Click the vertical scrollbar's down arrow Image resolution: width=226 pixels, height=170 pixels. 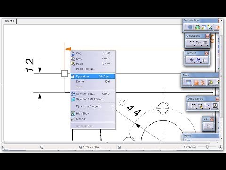221,139
